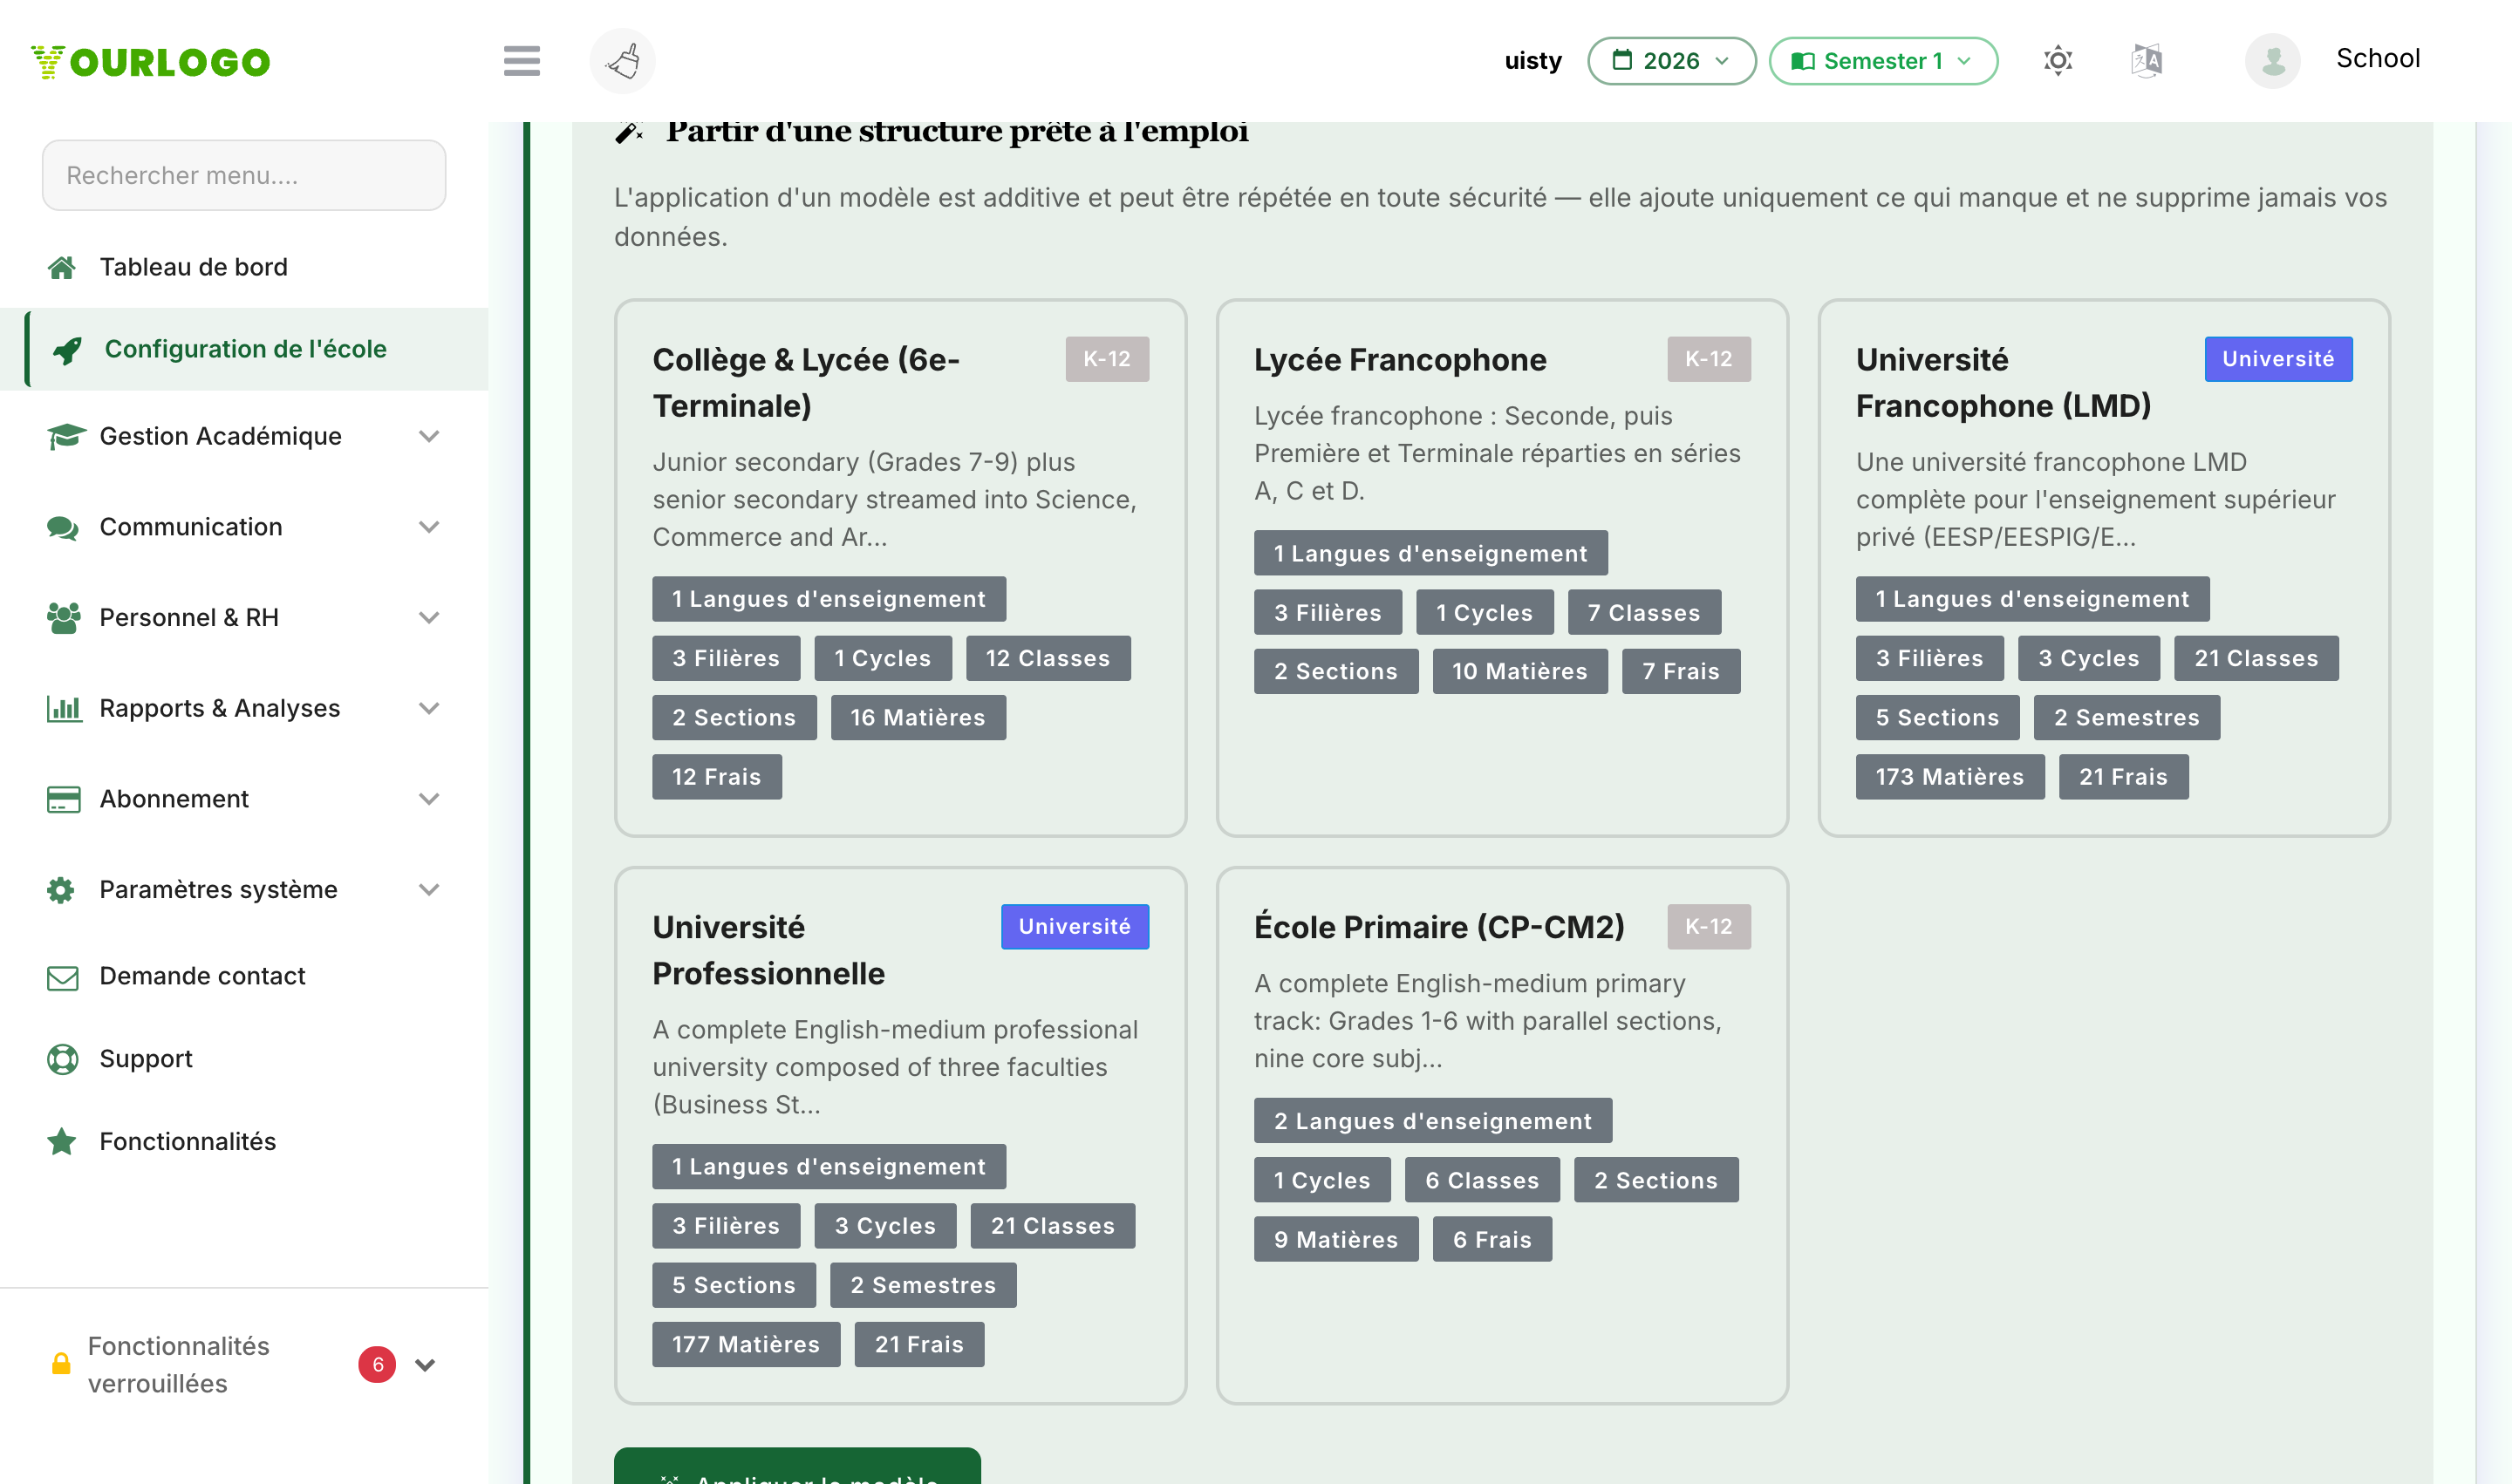Expand Fonctionnalités verrouillées chevron
2512x1484 pixels.
click(425, 1364)
